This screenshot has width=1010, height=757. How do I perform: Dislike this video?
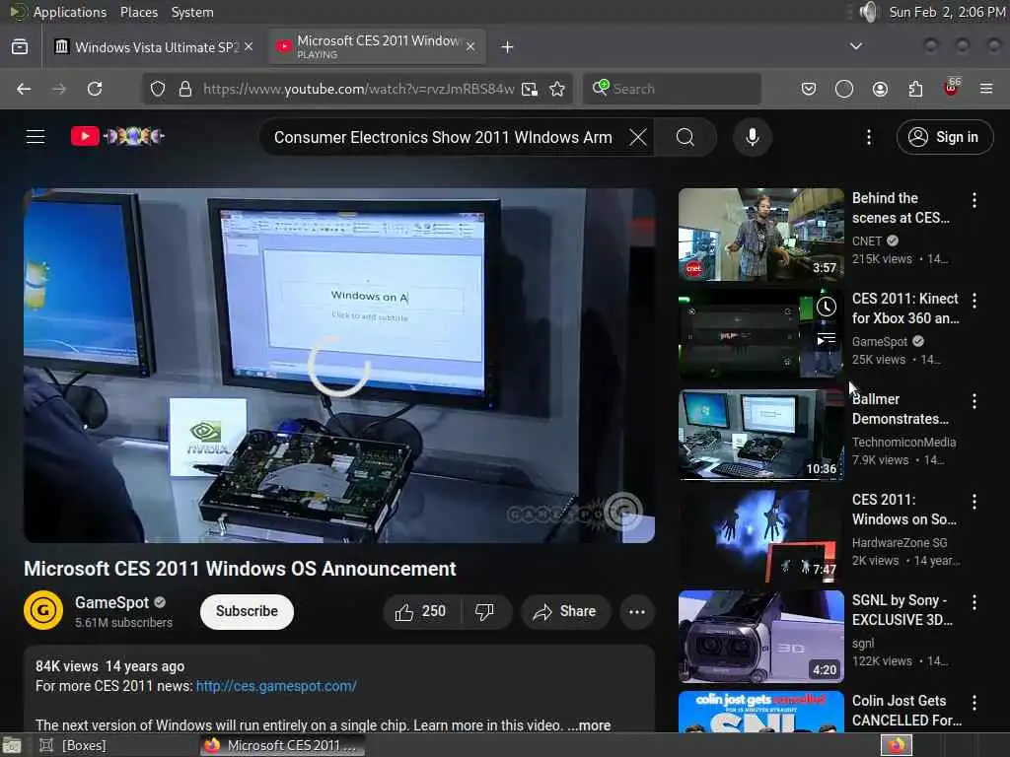(x=485, y=611)
